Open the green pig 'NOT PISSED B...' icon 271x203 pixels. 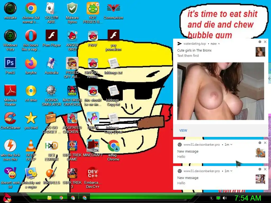pos(93,13)
